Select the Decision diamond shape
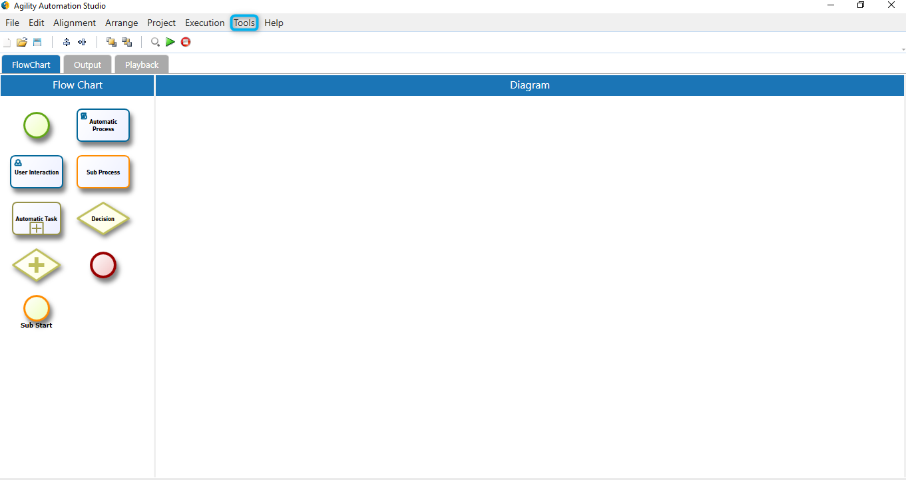 click(x=103, y=218)
